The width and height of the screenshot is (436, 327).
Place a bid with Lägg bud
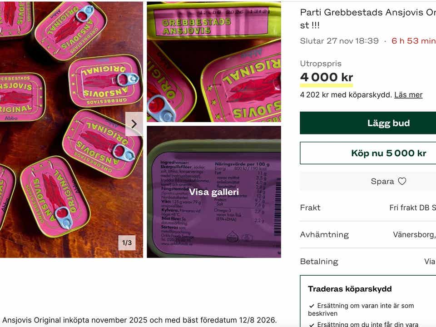pyautogui.click(x=368, y=123)
